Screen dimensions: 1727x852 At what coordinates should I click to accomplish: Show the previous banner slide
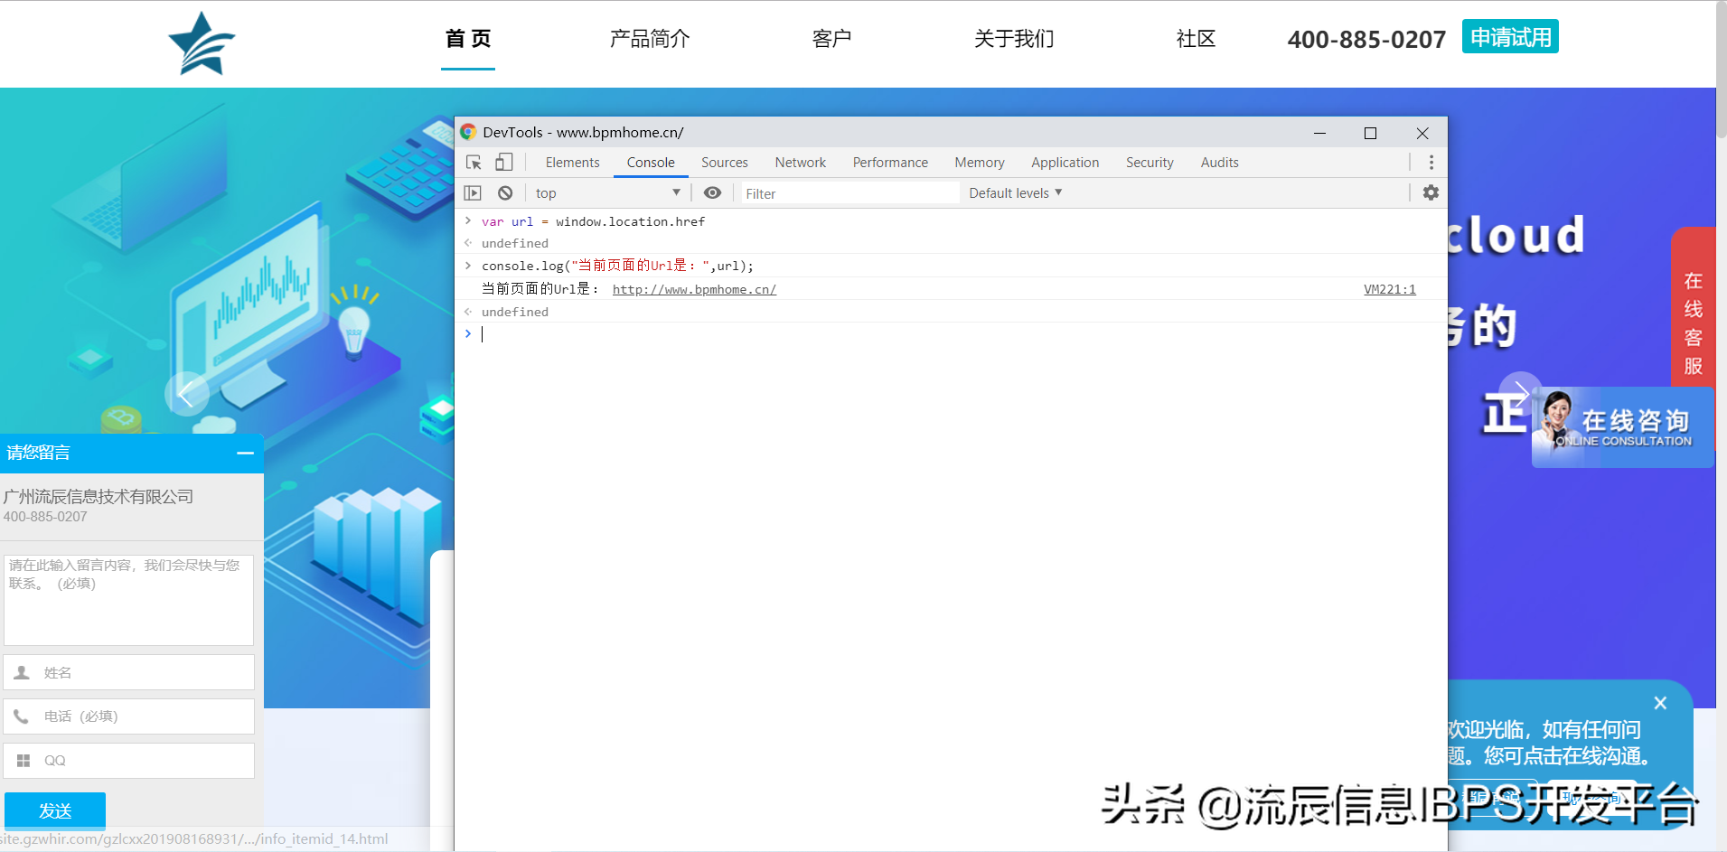pyautogui.click(x=186, y=394)
